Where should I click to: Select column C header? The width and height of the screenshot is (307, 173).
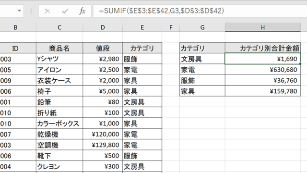coord(59,27)
